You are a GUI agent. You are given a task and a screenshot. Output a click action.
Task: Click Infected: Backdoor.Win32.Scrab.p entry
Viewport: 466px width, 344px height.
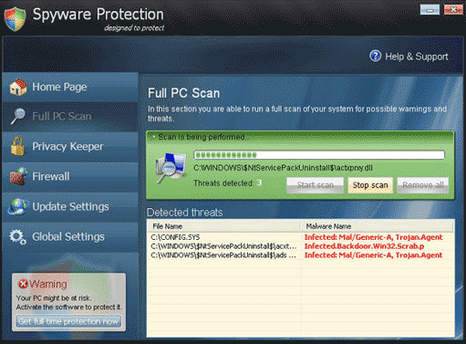coord(364,246)
